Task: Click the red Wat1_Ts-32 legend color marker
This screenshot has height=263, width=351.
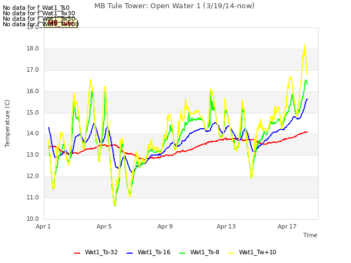Action: tap(77, 253)
